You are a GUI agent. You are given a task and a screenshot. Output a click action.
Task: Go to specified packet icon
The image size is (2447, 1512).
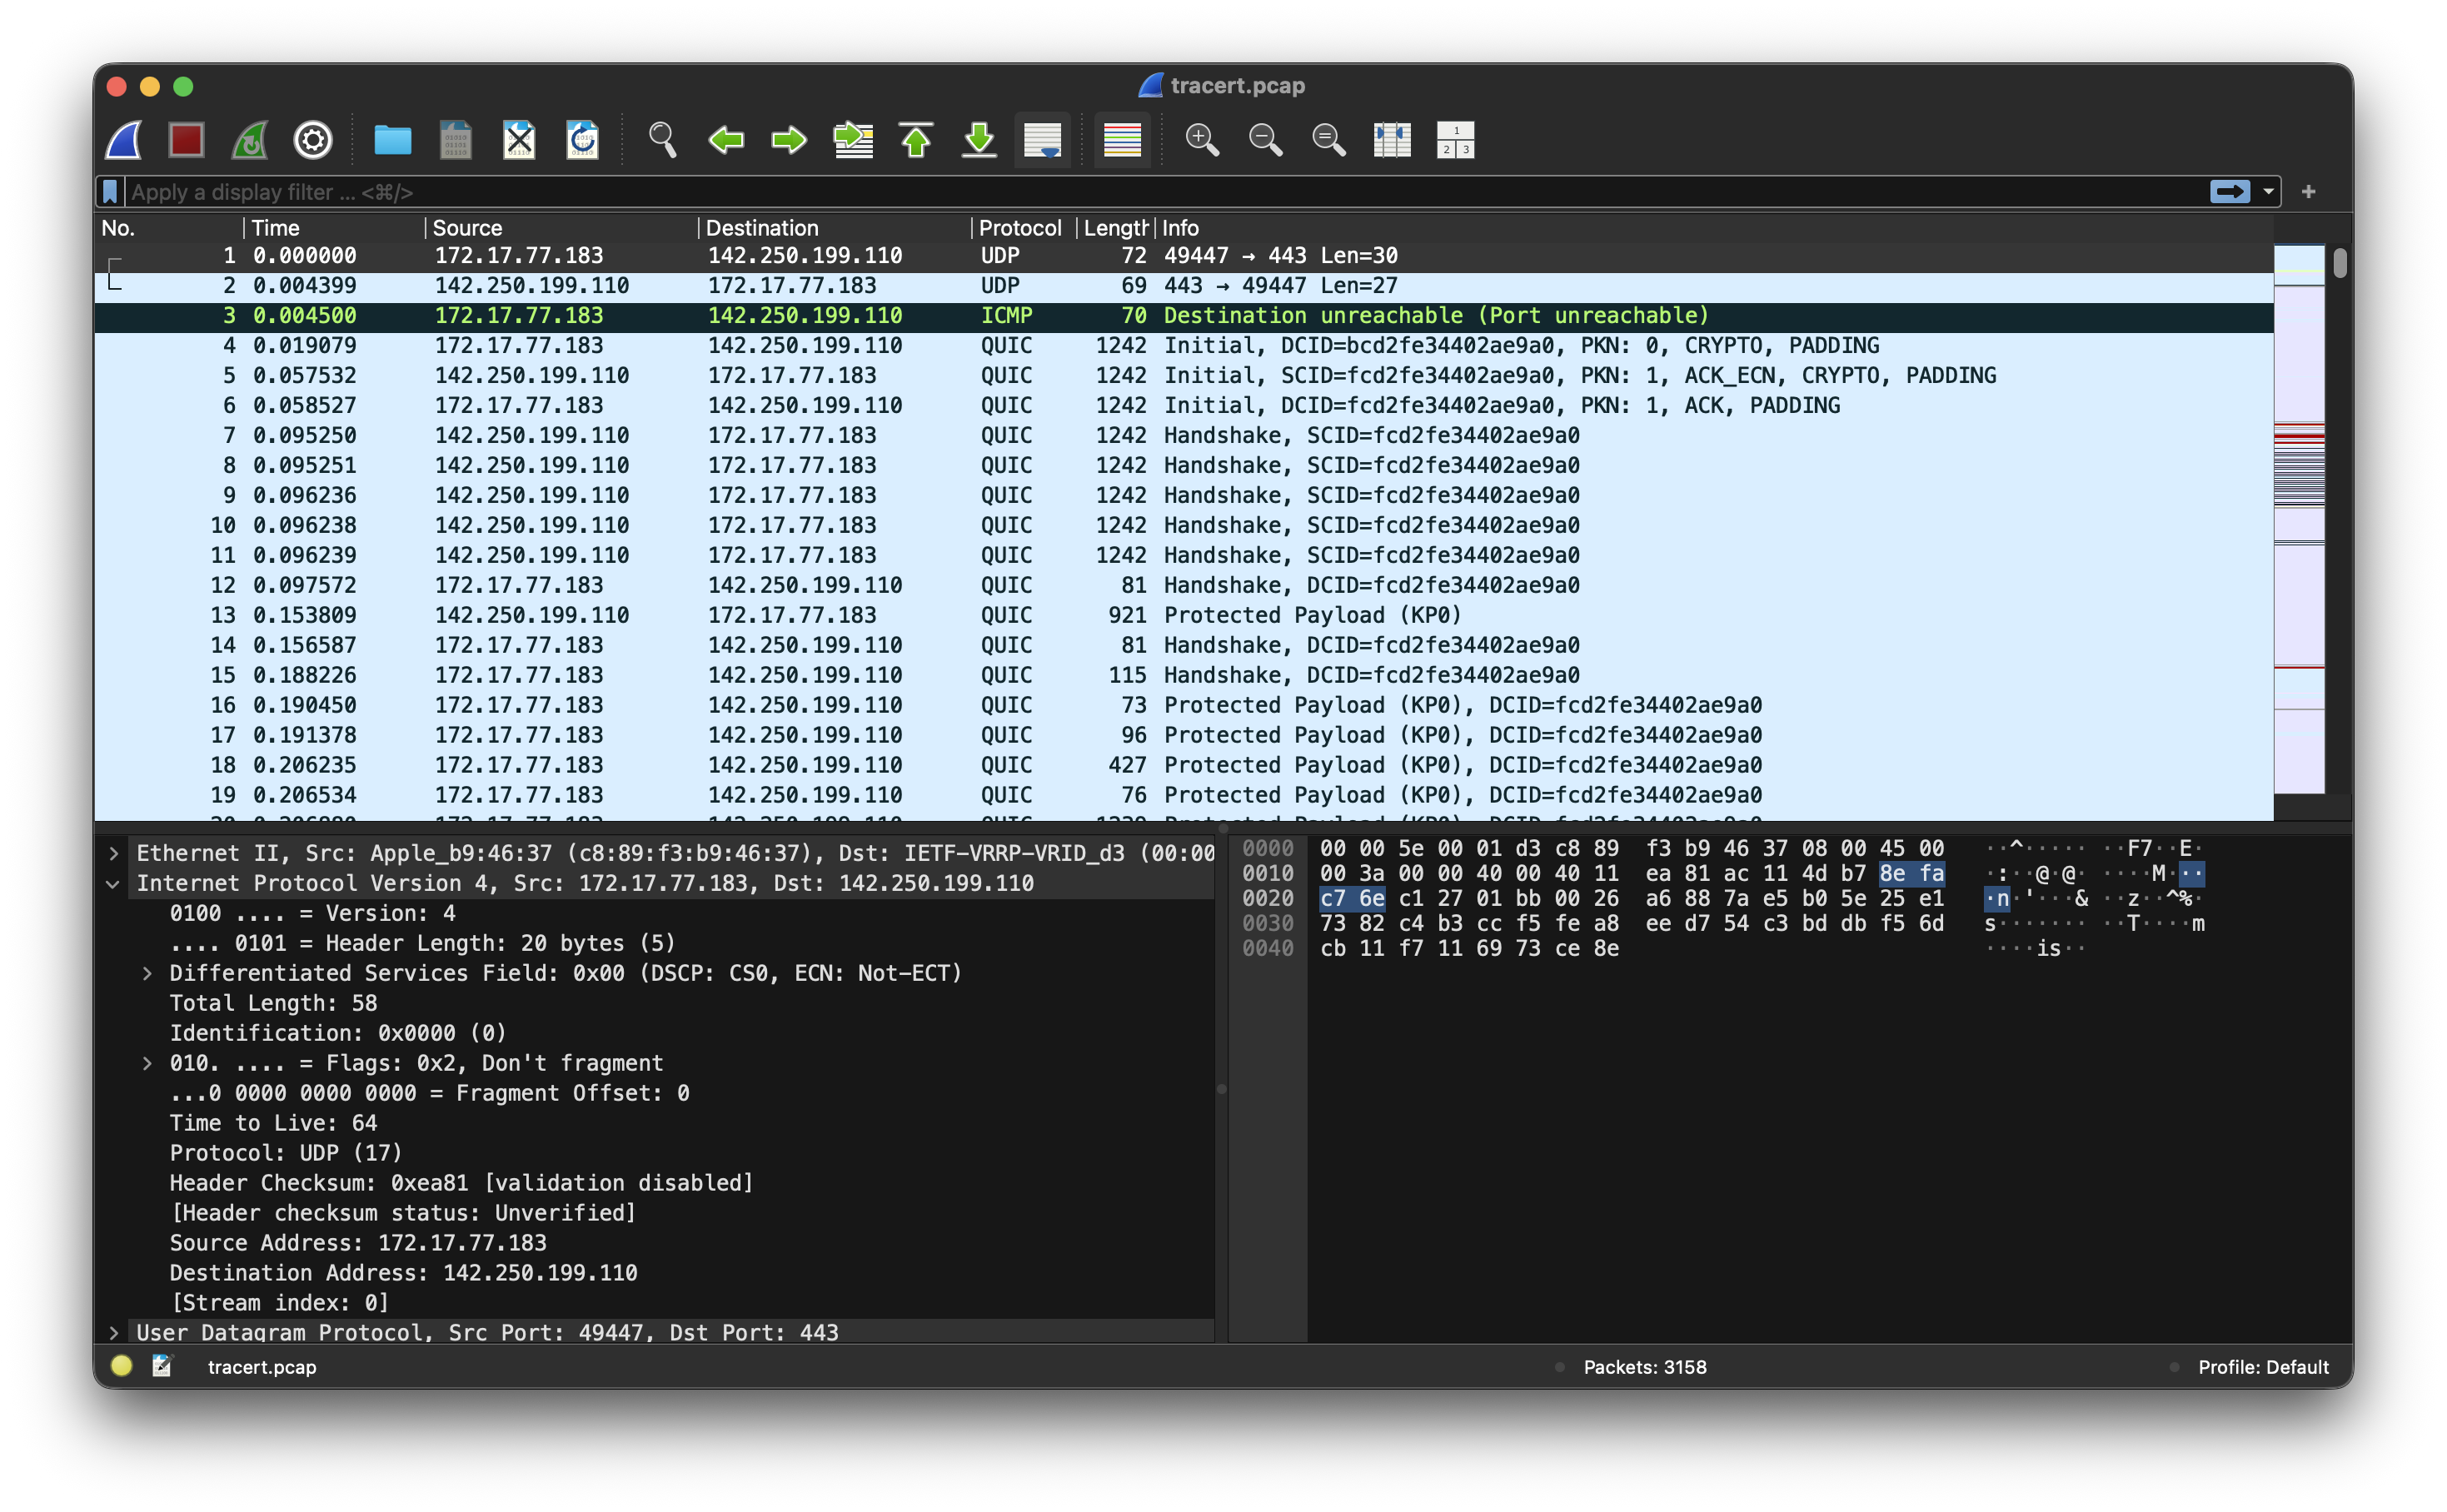(x=854, y=140)
